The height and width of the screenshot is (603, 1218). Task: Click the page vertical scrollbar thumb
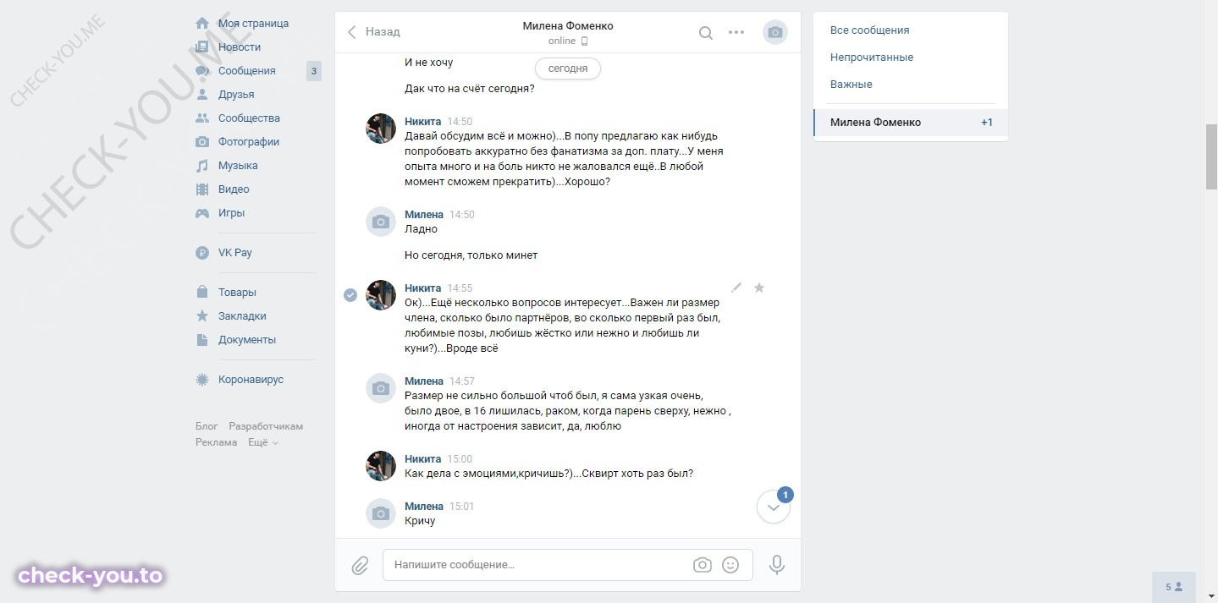(1211, 157)
